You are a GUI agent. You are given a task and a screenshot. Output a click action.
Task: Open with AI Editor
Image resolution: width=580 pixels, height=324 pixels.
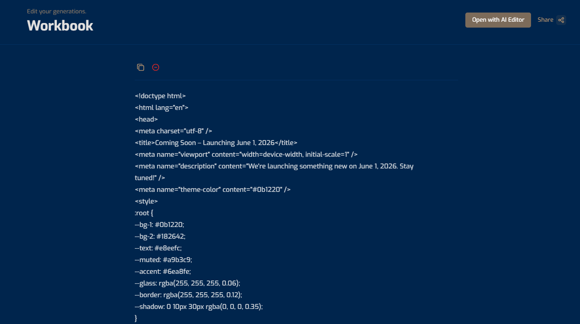click(498, 20)
